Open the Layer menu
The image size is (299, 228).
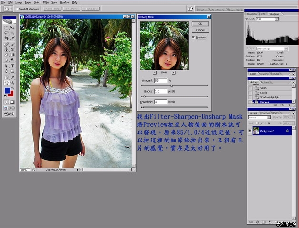coord(28,2)
